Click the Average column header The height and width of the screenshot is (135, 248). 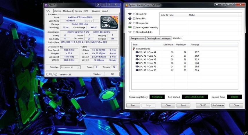[x=194, y=45]
